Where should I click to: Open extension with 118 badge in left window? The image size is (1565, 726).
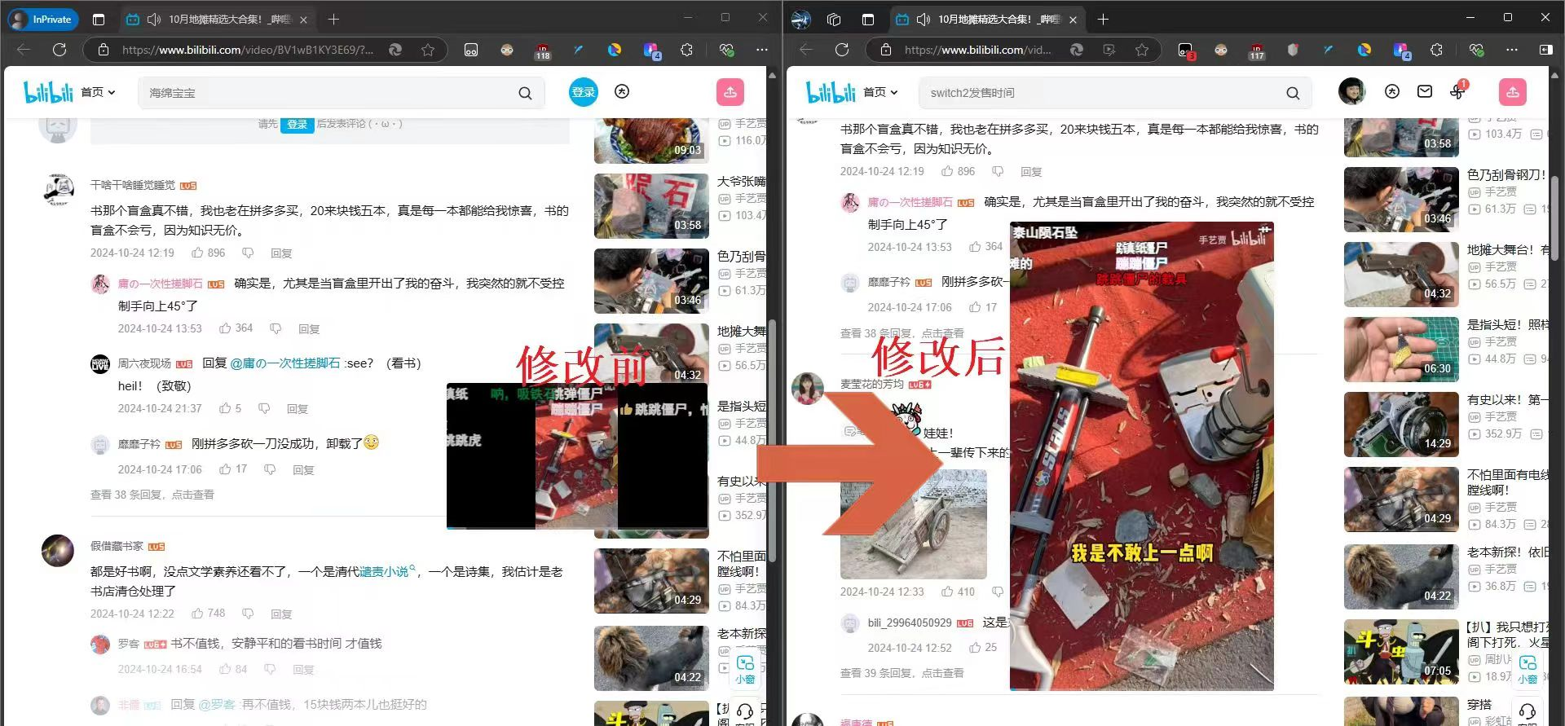(542, 51)
